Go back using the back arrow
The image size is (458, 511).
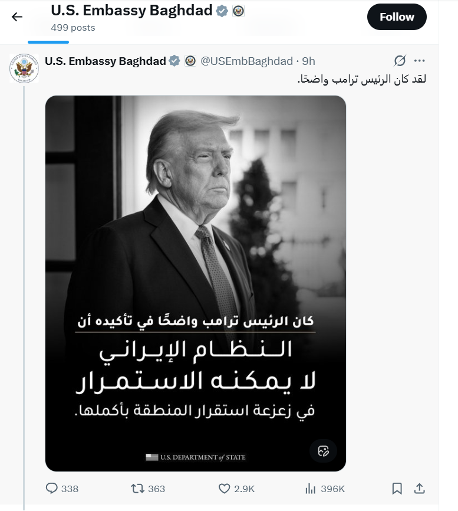(16, 17)
